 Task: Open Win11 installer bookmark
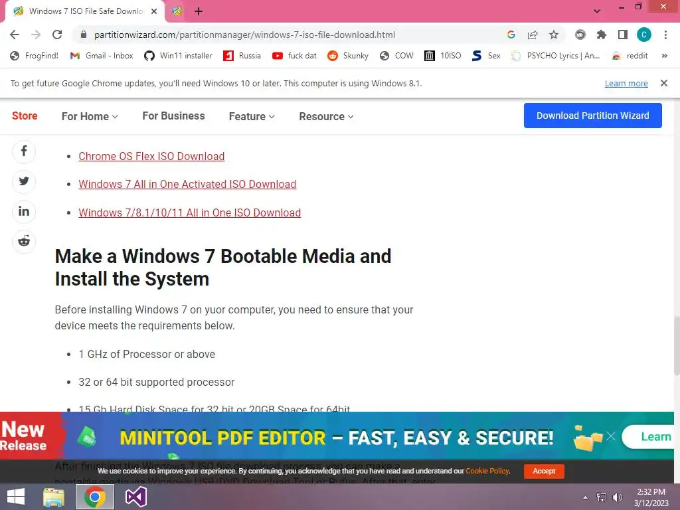(178, 56)
